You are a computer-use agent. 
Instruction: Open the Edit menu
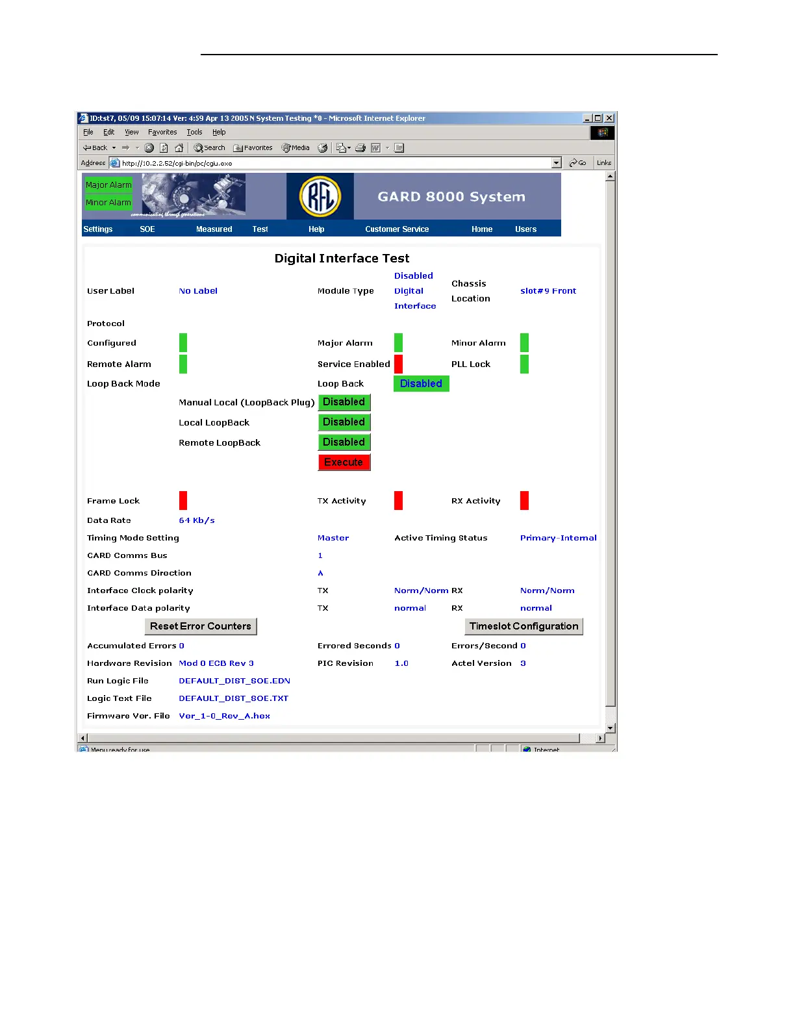click(109, 132)
